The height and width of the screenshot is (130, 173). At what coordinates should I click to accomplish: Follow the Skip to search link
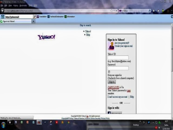pyautogui.click(x=85, y=25)
